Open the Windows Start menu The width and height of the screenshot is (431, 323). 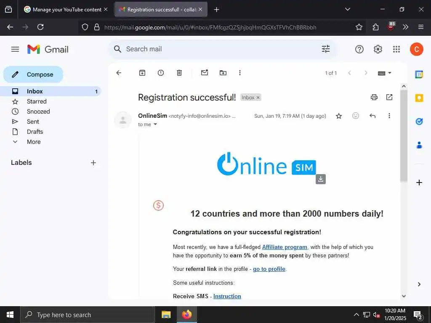coord(10,315)
